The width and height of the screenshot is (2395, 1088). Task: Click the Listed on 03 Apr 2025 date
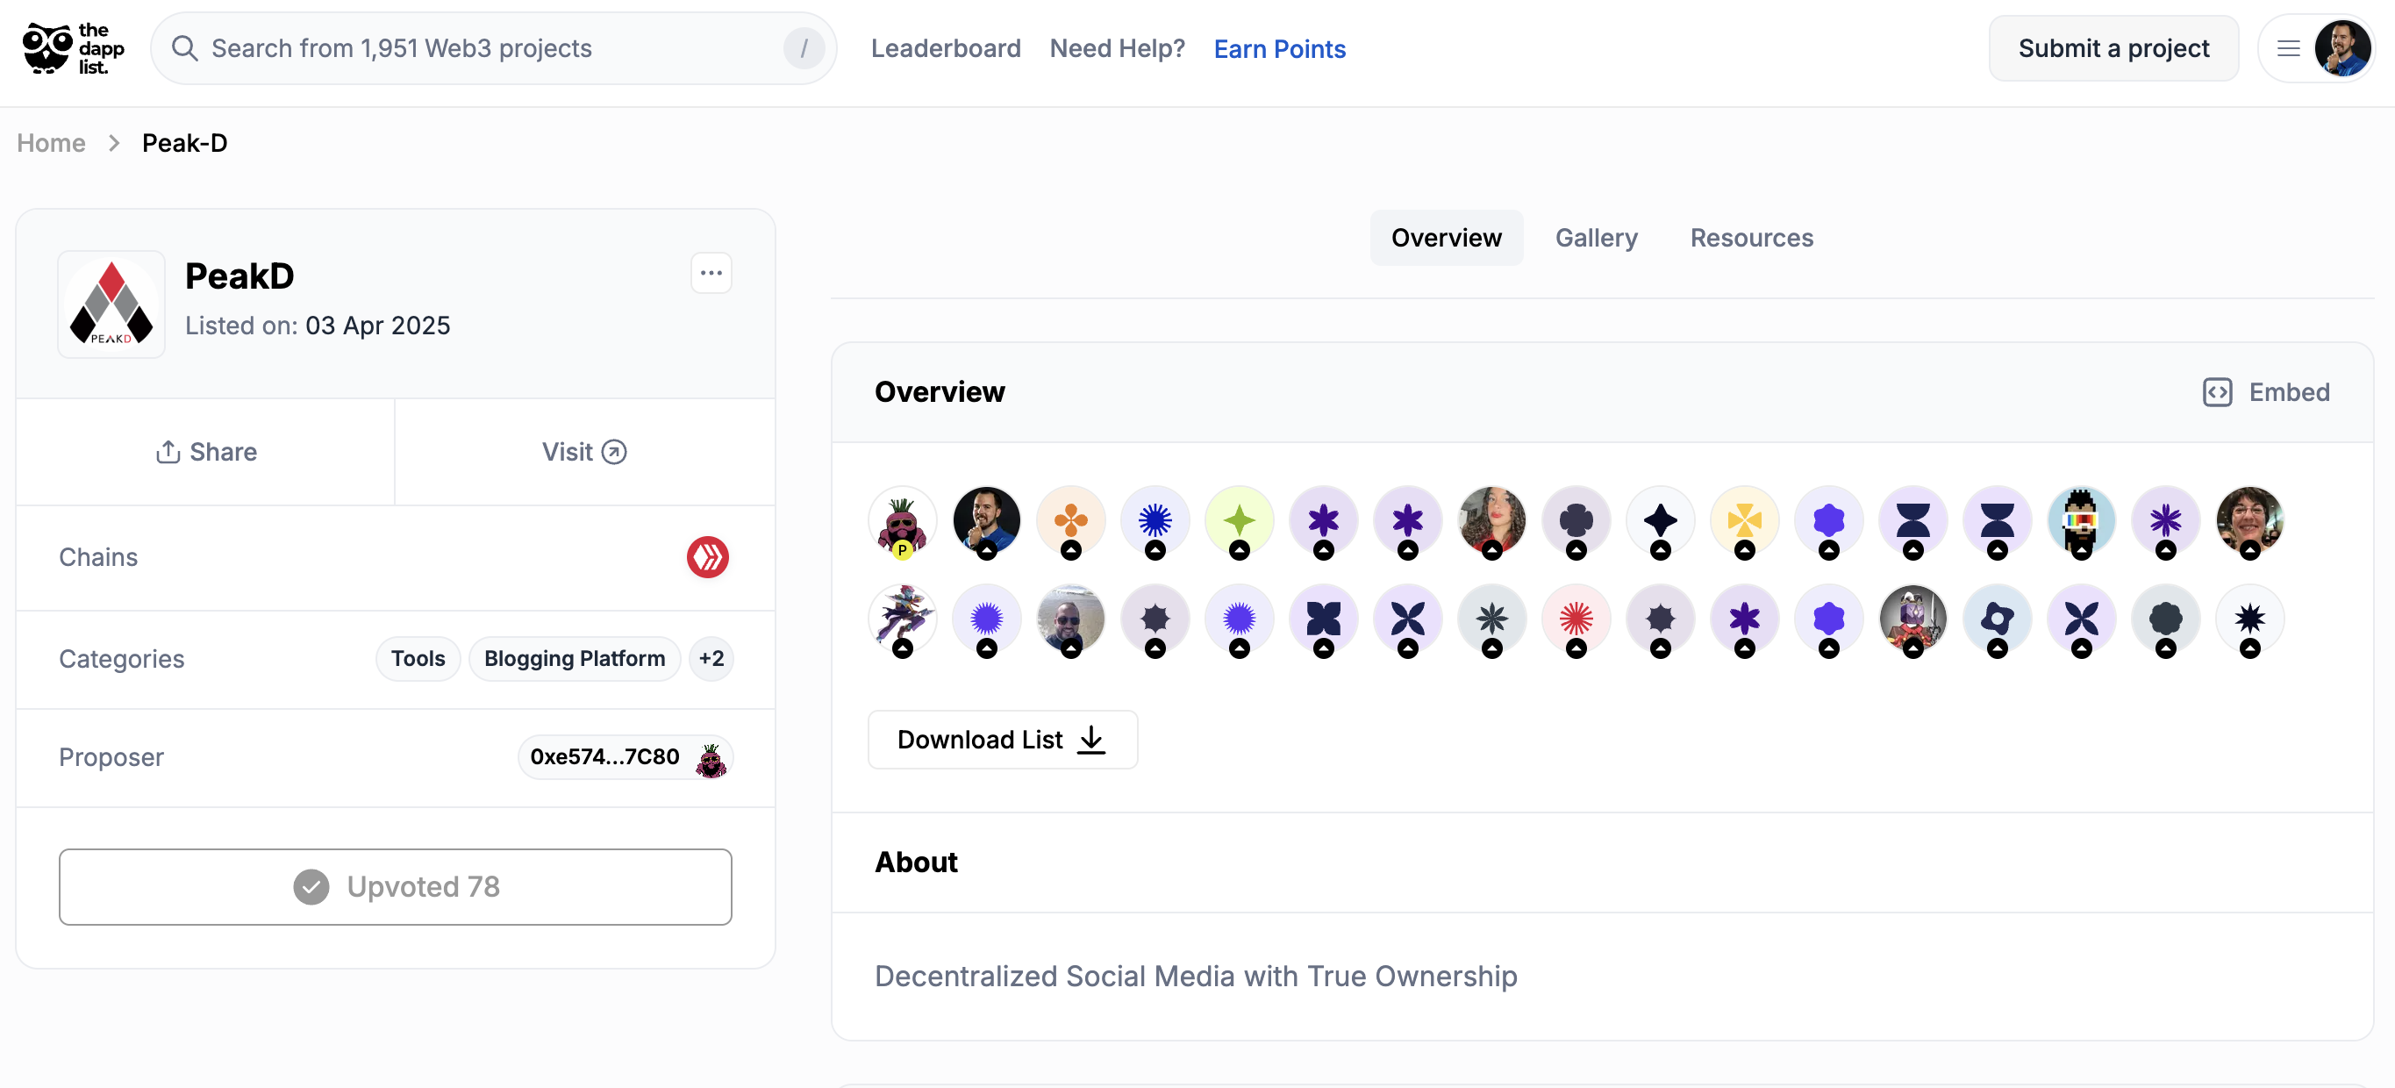pyautogui.click(x=317, y=326)
